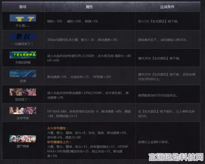Click the character badge above "僵尸病毒"
This screenshot has width=205, height=164.
click(23, 138)
